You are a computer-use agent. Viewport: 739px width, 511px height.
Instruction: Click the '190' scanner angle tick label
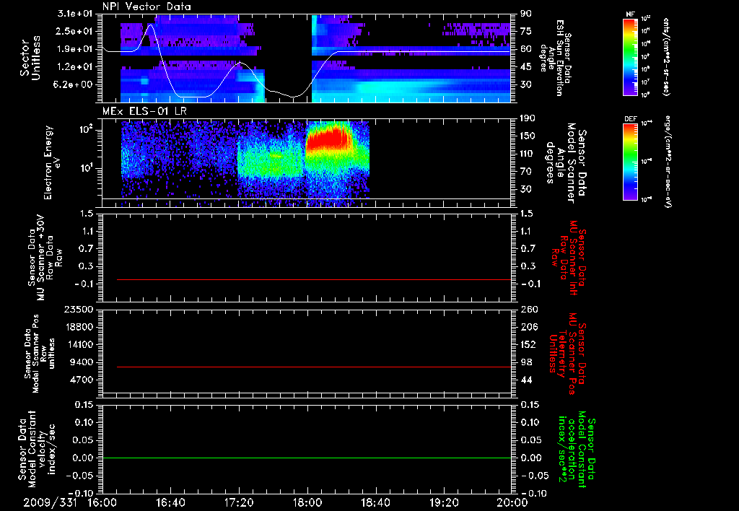click(528, 118)
